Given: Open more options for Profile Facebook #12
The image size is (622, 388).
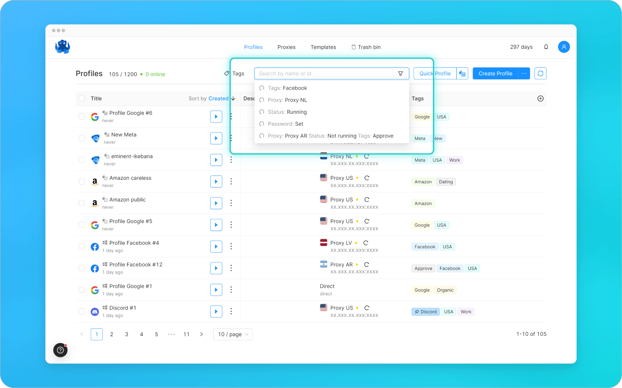Looking at the screenshot, I should 231,268.
